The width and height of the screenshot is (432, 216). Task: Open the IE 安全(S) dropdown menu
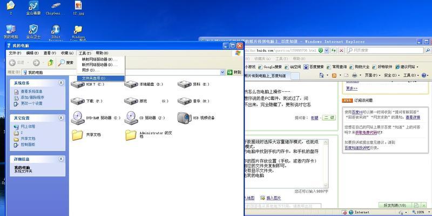click(x=392, y=75)
